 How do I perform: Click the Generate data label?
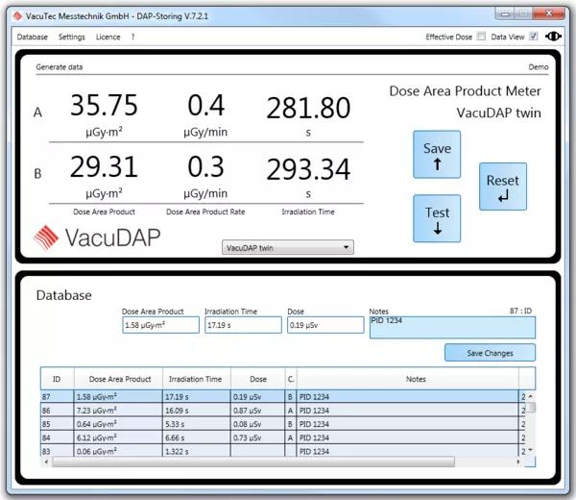click(60, 67)
